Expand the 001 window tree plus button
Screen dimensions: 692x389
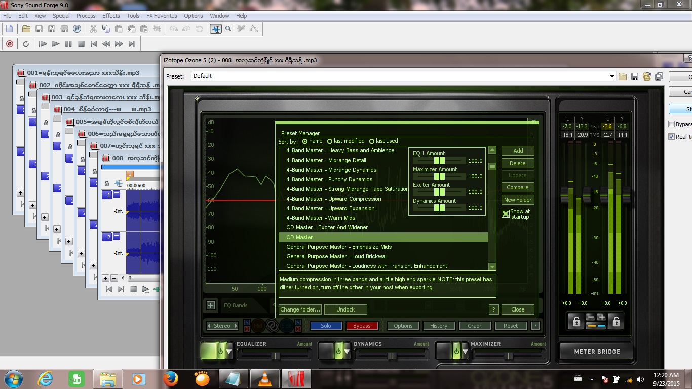20,192
